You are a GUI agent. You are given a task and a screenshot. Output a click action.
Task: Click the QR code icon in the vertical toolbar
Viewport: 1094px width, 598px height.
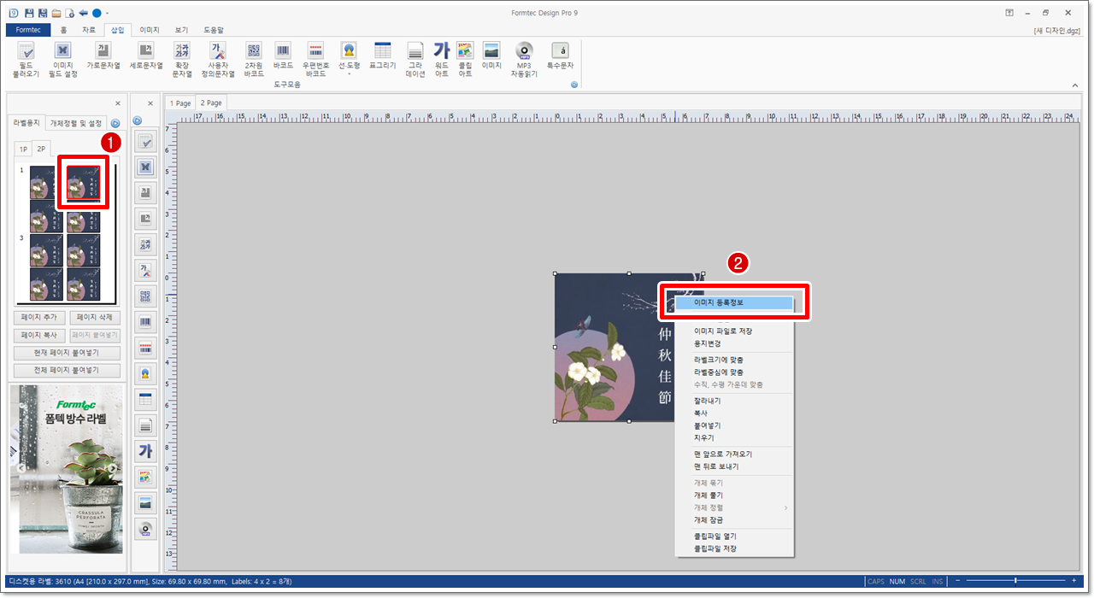click(x=145, y=296)
